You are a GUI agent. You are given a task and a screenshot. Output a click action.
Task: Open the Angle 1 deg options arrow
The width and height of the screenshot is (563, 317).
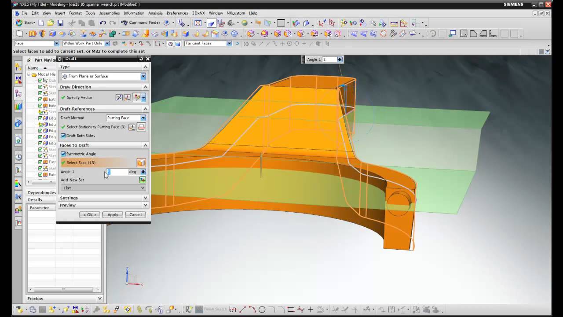pos(143,172)
